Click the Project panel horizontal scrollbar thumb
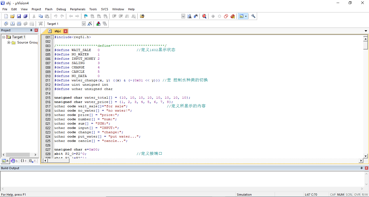Screen dimensions: 369x197 click(x=18, y=155)
